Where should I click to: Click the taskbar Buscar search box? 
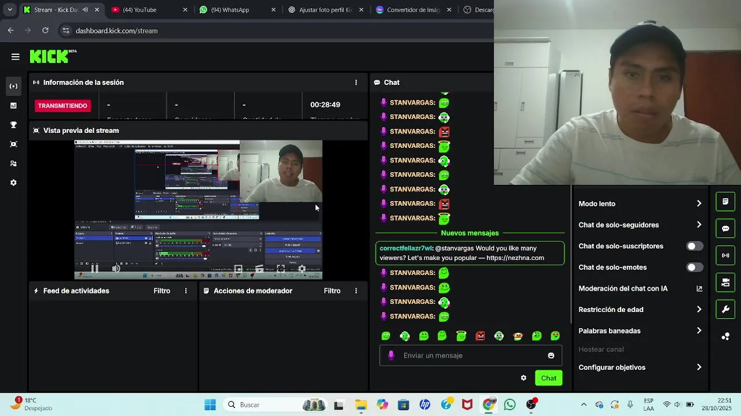click(276, 404)
